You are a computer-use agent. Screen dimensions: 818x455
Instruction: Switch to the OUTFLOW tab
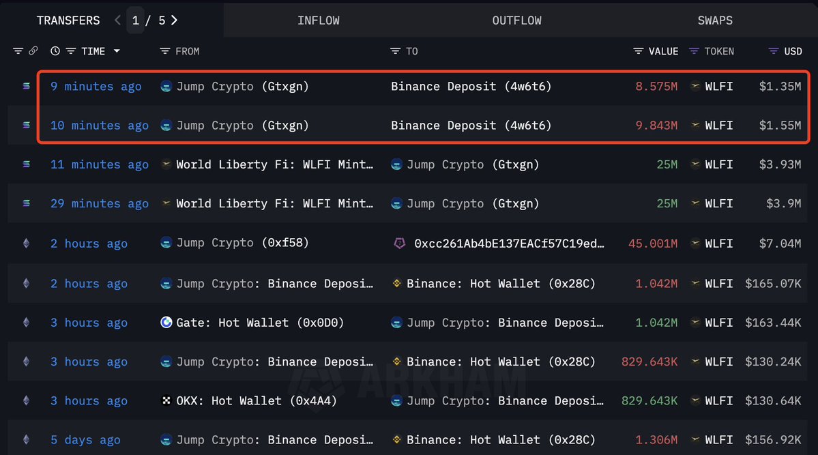coord(516,20)
